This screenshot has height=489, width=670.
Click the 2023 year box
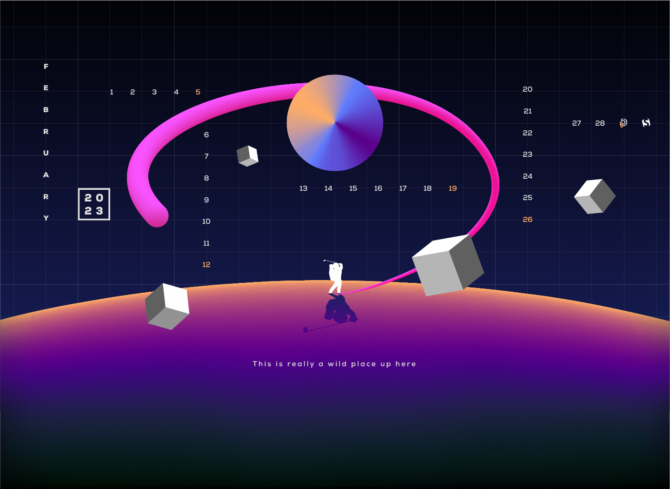tap(94, 204)
